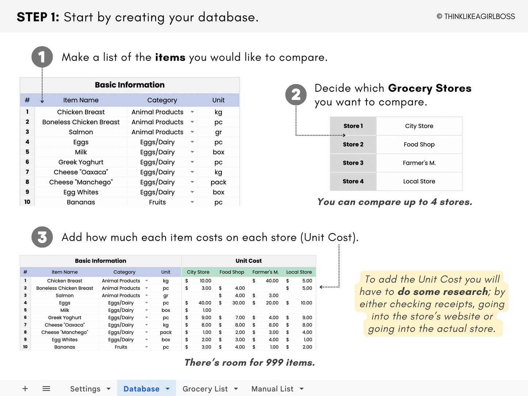Open the Manual List tab arrow menu
The height and width of the screenshot is (396, 528).
click(x=302, y=389)
